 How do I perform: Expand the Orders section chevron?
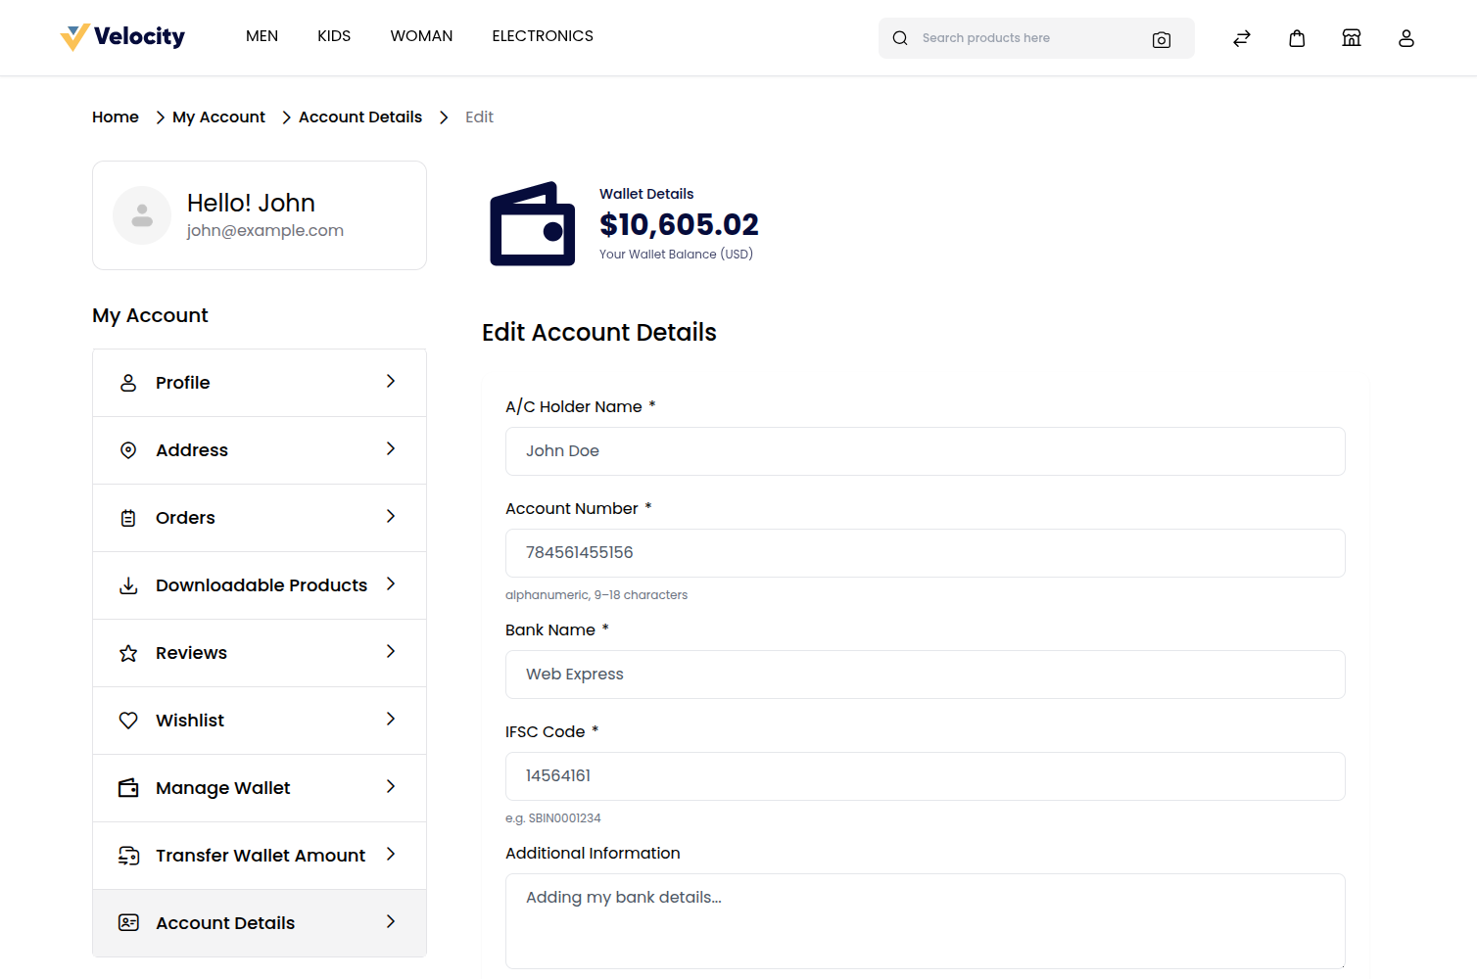click(x=391, y=516)
